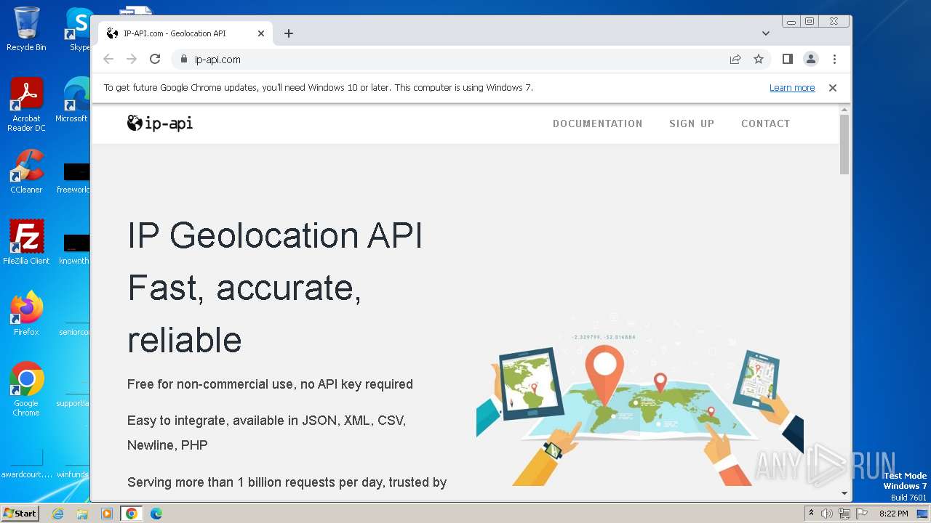
Task: Reload the ip-api.com page
Action: click(x=155, y=60)
